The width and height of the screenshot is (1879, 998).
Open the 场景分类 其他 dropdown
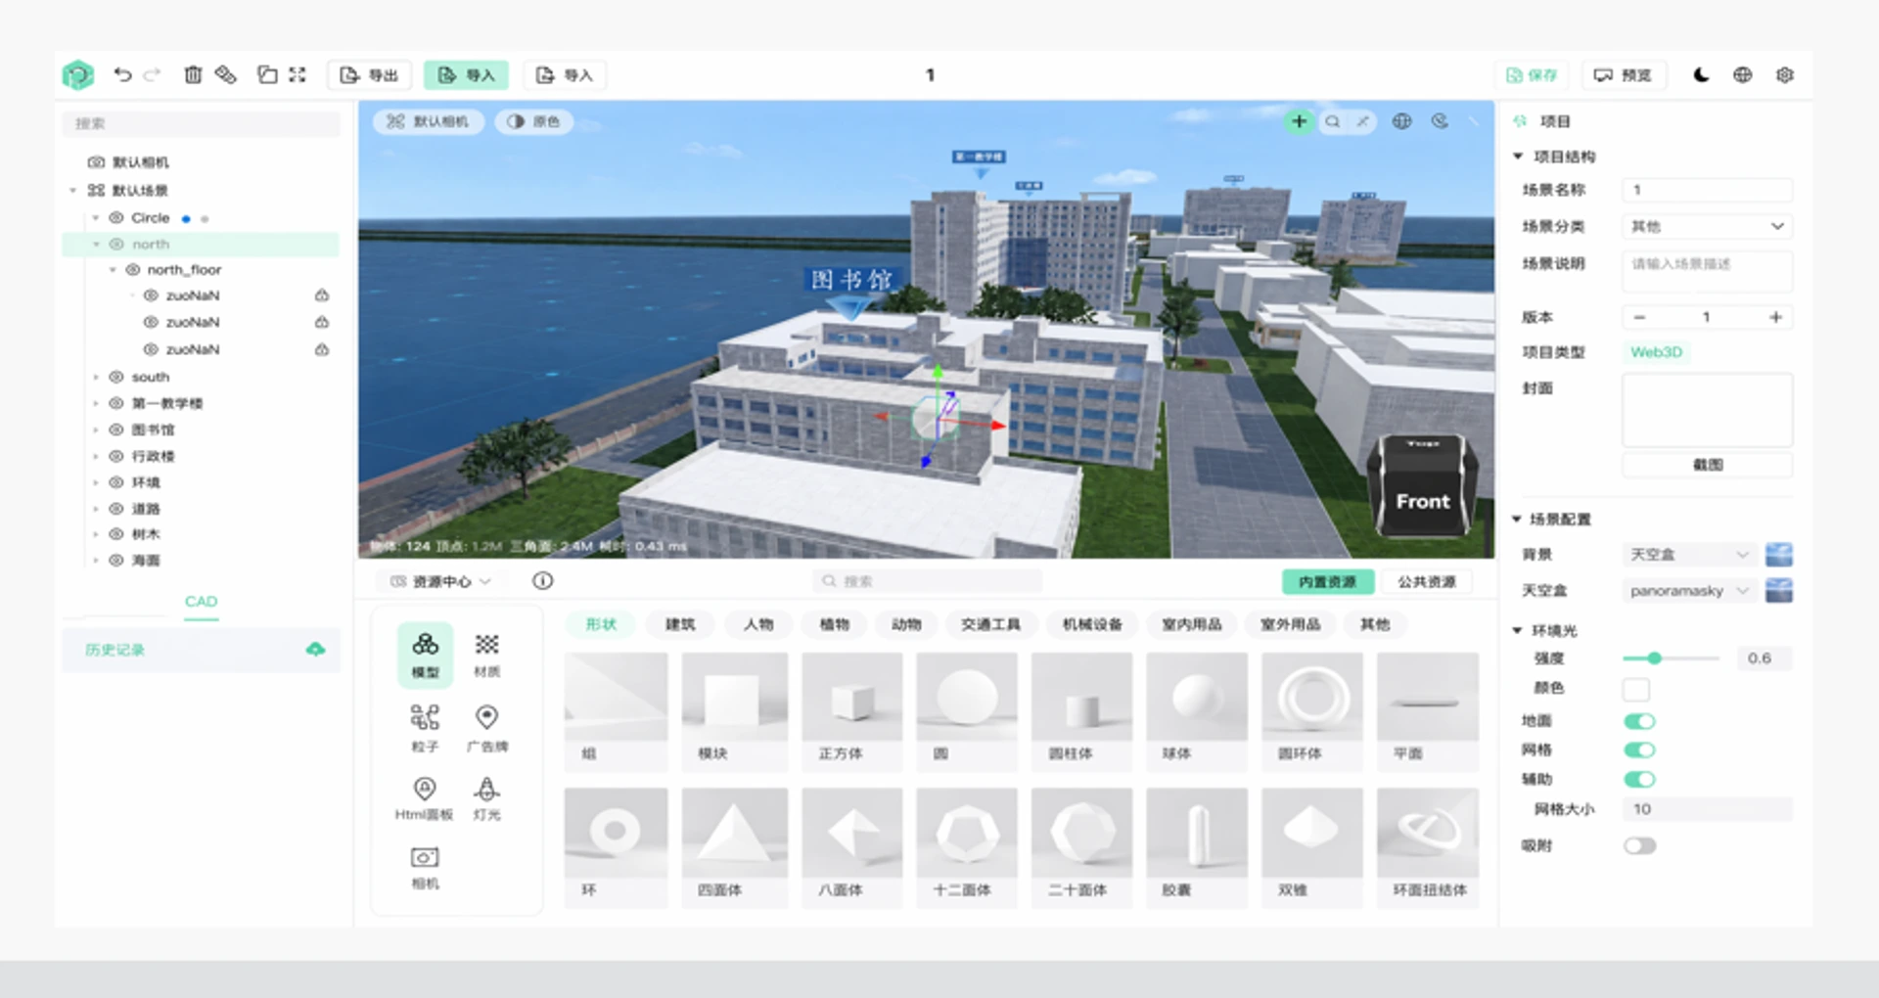click(x=1707, y=226)
